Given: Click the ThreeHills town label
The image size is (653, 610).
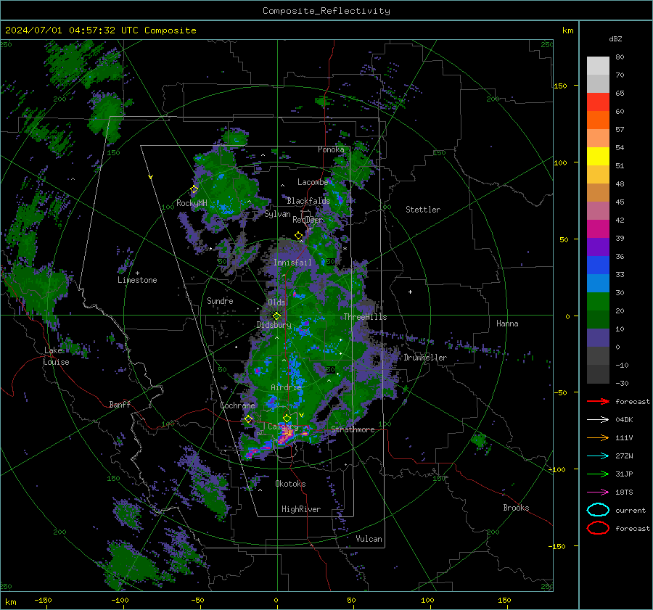Looking at the screenshot, I should [x=365, y=317].
